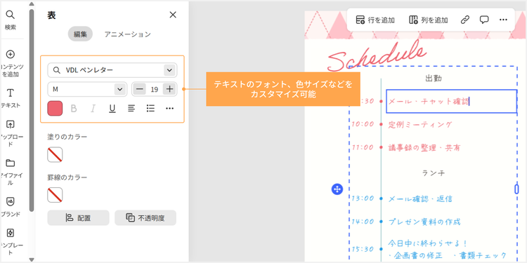
Task: Toggle underline formatting
Action: (x=112, y=108)
